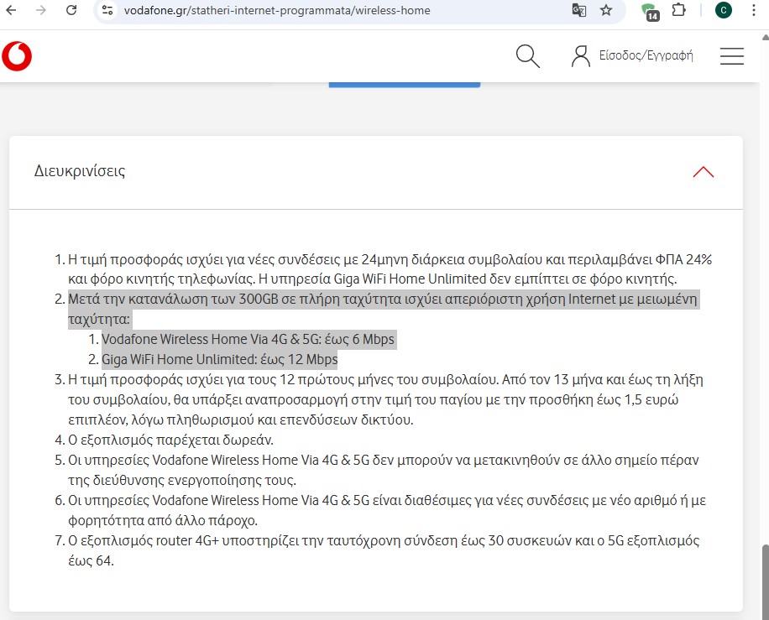Reload the Vodafone page
The width and height of the screenshot is (769, 620).
pos(71,10)
